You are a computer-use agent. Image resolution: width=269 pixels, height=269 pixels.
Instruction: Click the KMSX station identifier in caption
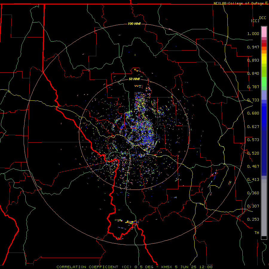point(167,267)
